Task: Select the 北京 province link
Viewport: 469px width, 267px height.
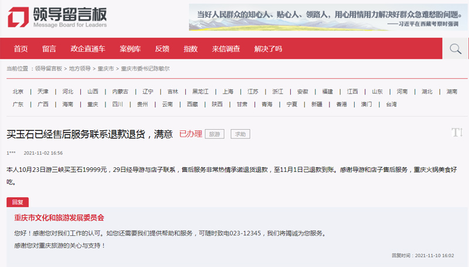Action: [x=18, y=92]
